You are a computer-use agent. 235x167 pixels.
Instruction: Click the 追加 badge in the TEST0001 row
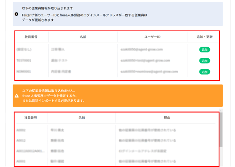(x=204, y=61)
